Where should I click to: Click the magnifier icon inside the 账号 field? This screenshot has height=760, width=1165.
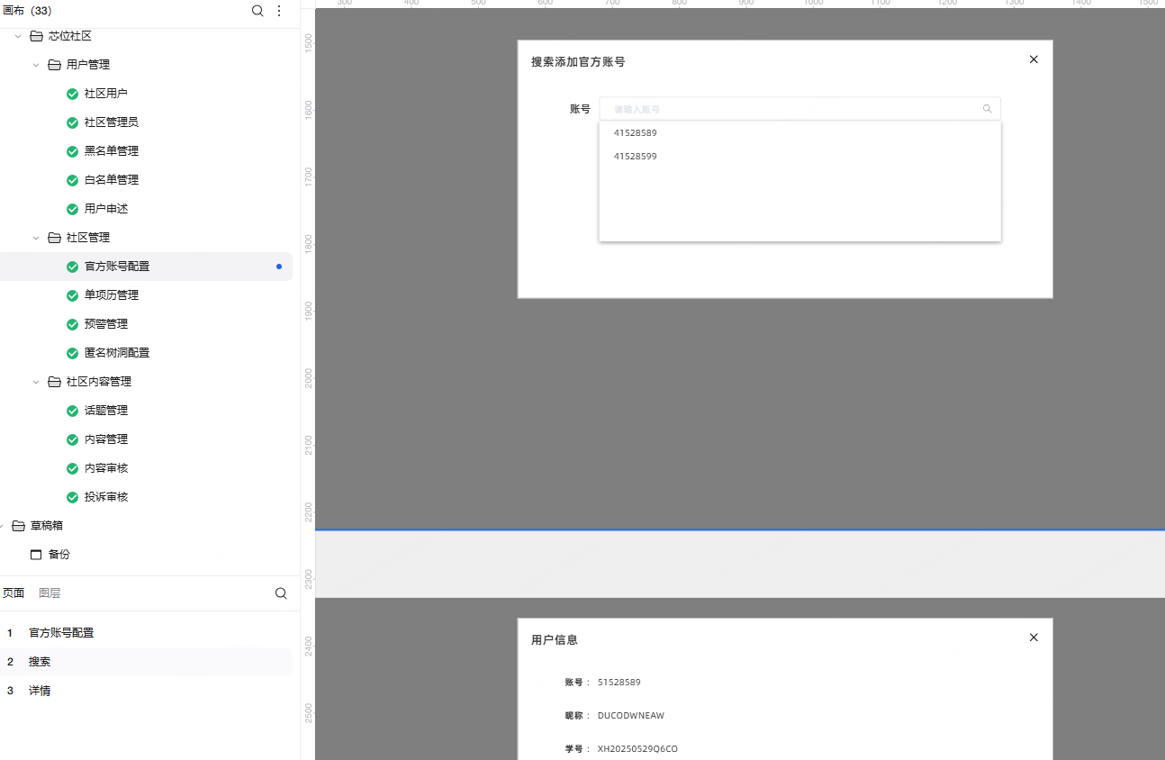coord(987,109)
